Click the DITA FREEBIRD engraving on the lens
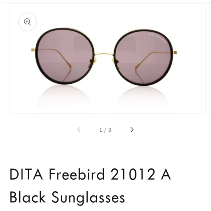This screenshot has height=211, width=211. (x=158, y=38)
